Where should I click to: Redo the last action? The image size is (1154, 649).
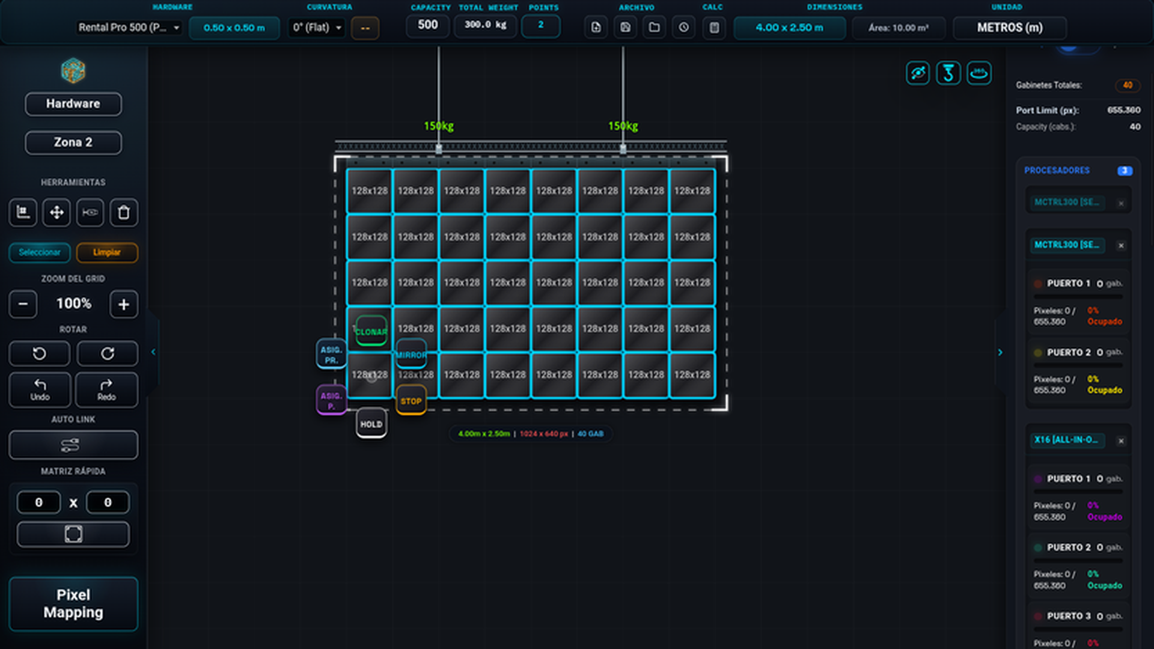click(106, 390)
